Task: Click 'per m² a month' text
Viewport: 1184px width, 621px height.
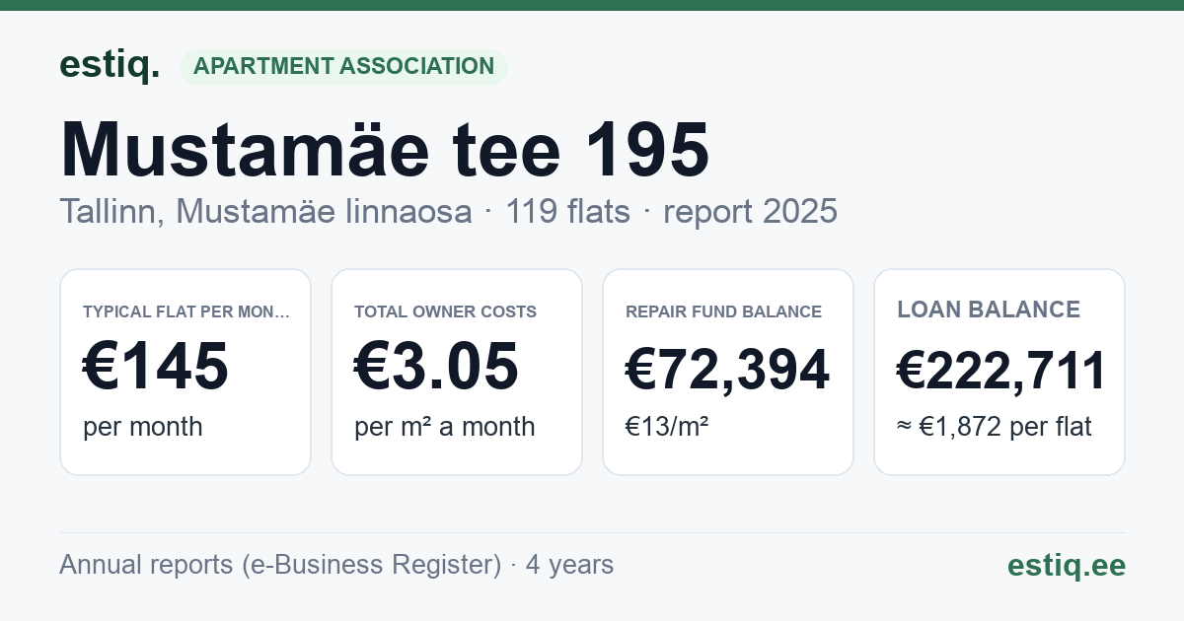Action: 445,427
